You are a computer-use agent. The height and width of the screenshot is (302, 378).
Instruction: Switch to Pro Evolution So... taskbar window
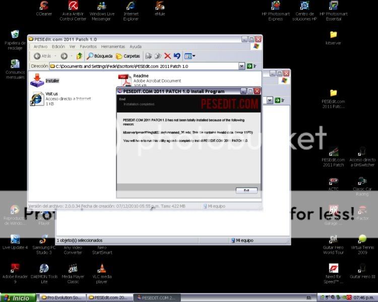point(62,297)
